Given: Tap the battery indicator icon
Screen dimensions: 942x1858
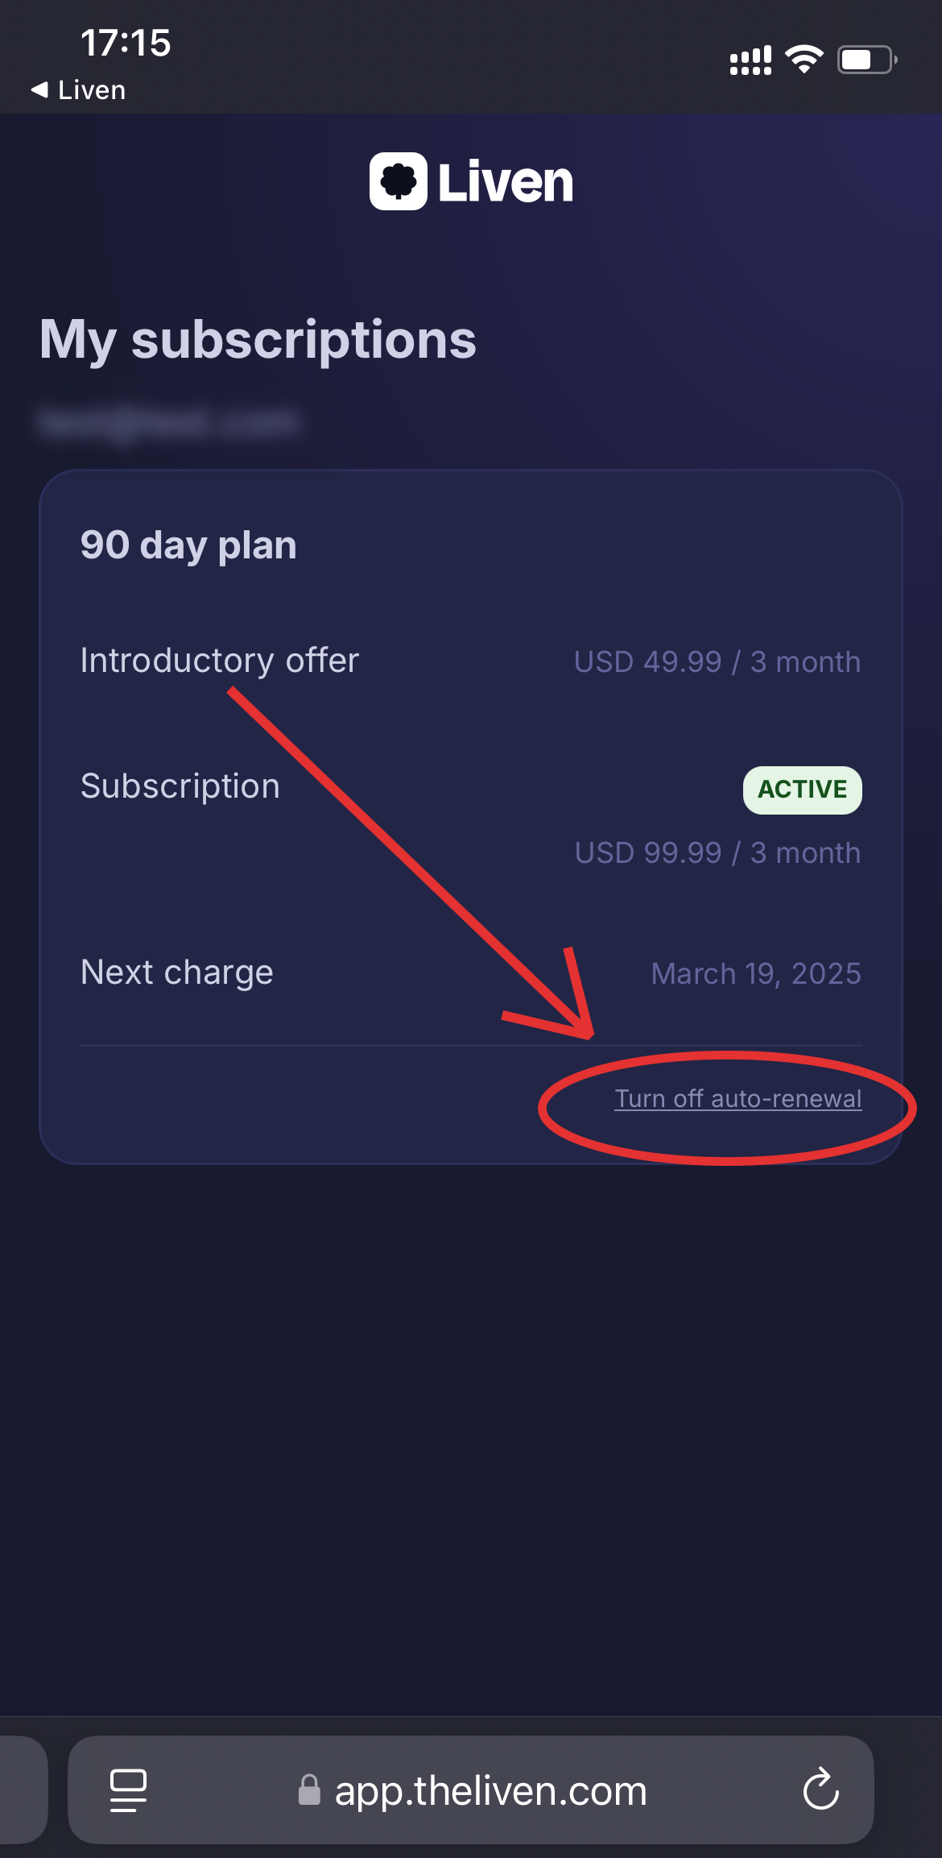Looking at the screenshot, I should coord(866,60).
